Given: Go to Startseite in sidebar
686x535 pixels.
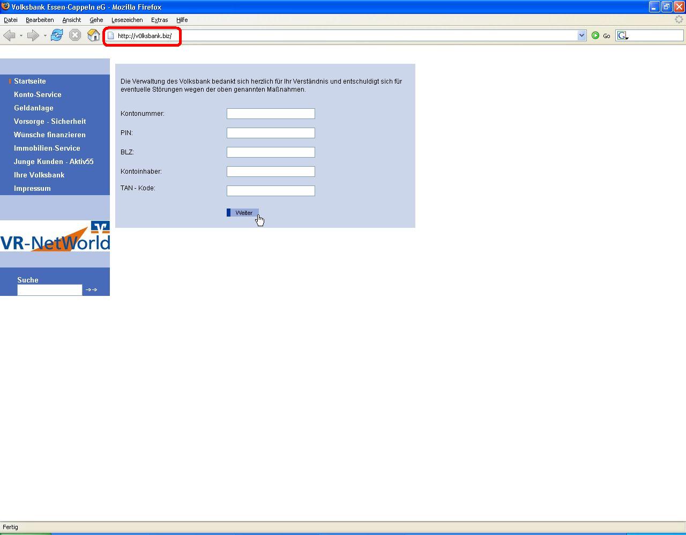Looking at the screenshot, I should (x=30, y=81).
